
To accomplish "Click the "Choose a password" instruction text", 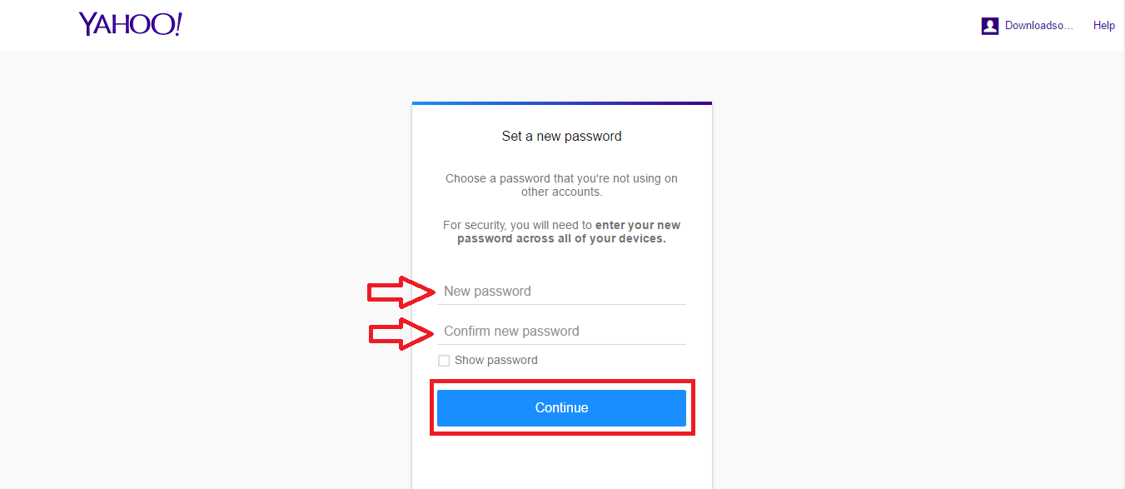I will pos(561,185).
